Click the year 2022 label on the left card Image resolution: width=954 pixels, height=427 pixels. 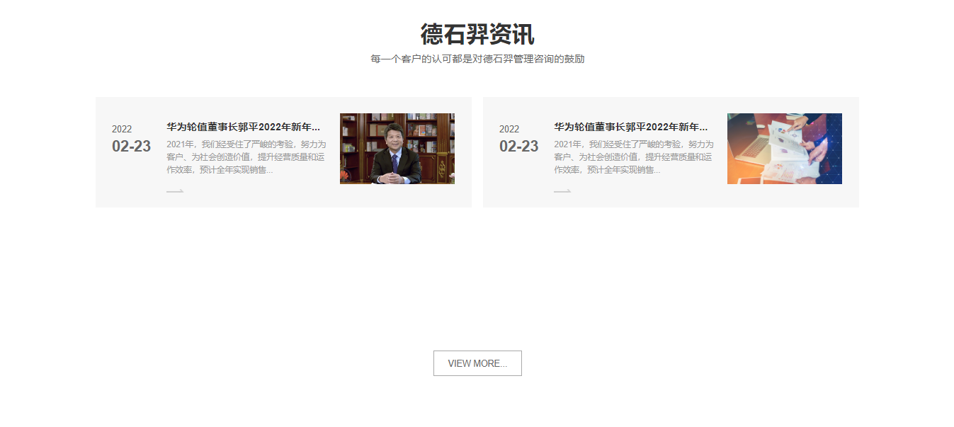pos(121,129)
